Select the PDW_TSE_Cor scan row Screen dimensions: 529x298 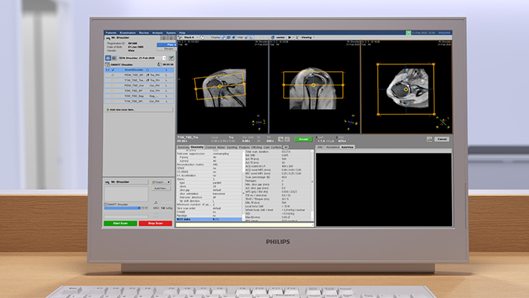139,85
